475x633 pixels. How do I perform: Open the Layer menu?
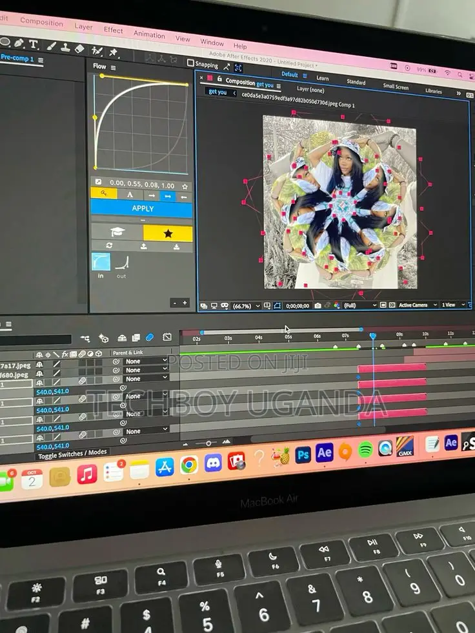pyautogui.click(x=83, y=26)
